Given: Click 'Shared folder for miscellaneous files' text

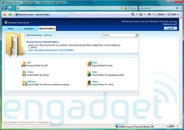Looking at the screenshot, I should point(108,75).
